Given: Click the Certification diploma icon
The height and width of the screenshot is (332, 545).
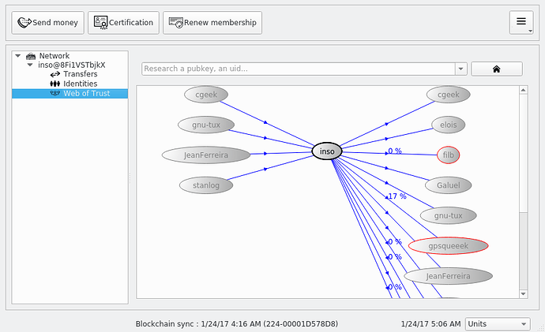Looking at the screenshot, I should pos(101,23).
